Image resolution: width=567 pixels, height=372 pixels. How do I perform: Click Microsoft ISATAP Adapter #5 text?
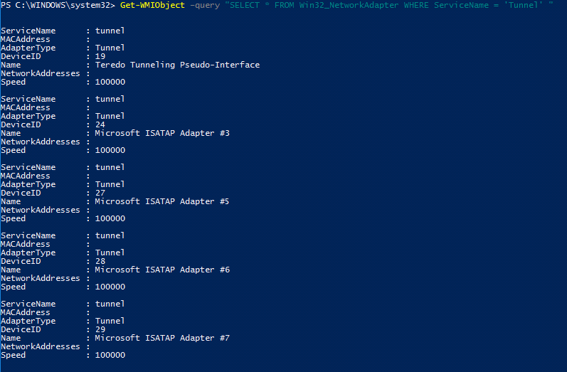pos(162,201)
